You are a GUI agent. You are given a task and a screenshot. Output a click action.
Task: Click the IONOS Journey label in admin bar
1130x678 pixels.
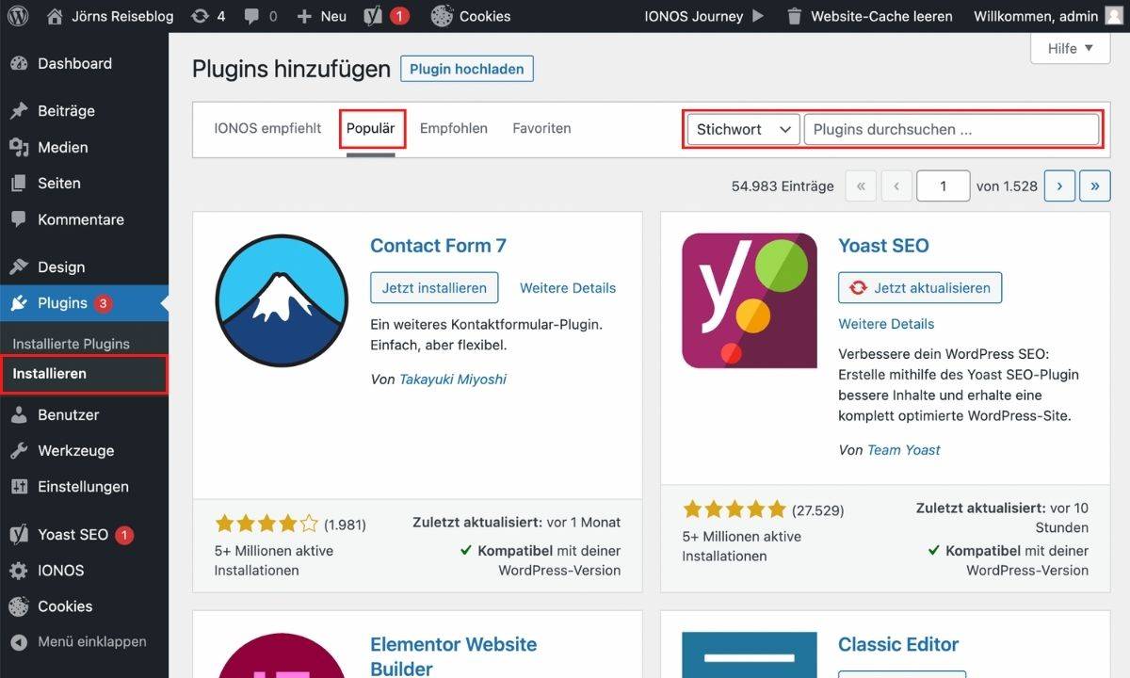[693, 16]
